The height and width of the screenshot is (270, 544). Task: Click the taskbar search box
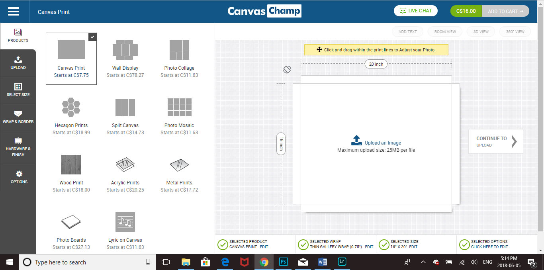[x=88, y=262]
